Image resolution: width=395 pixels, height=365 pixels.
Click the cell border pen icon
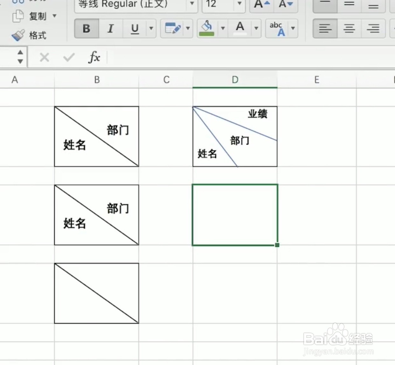point(173,28)
